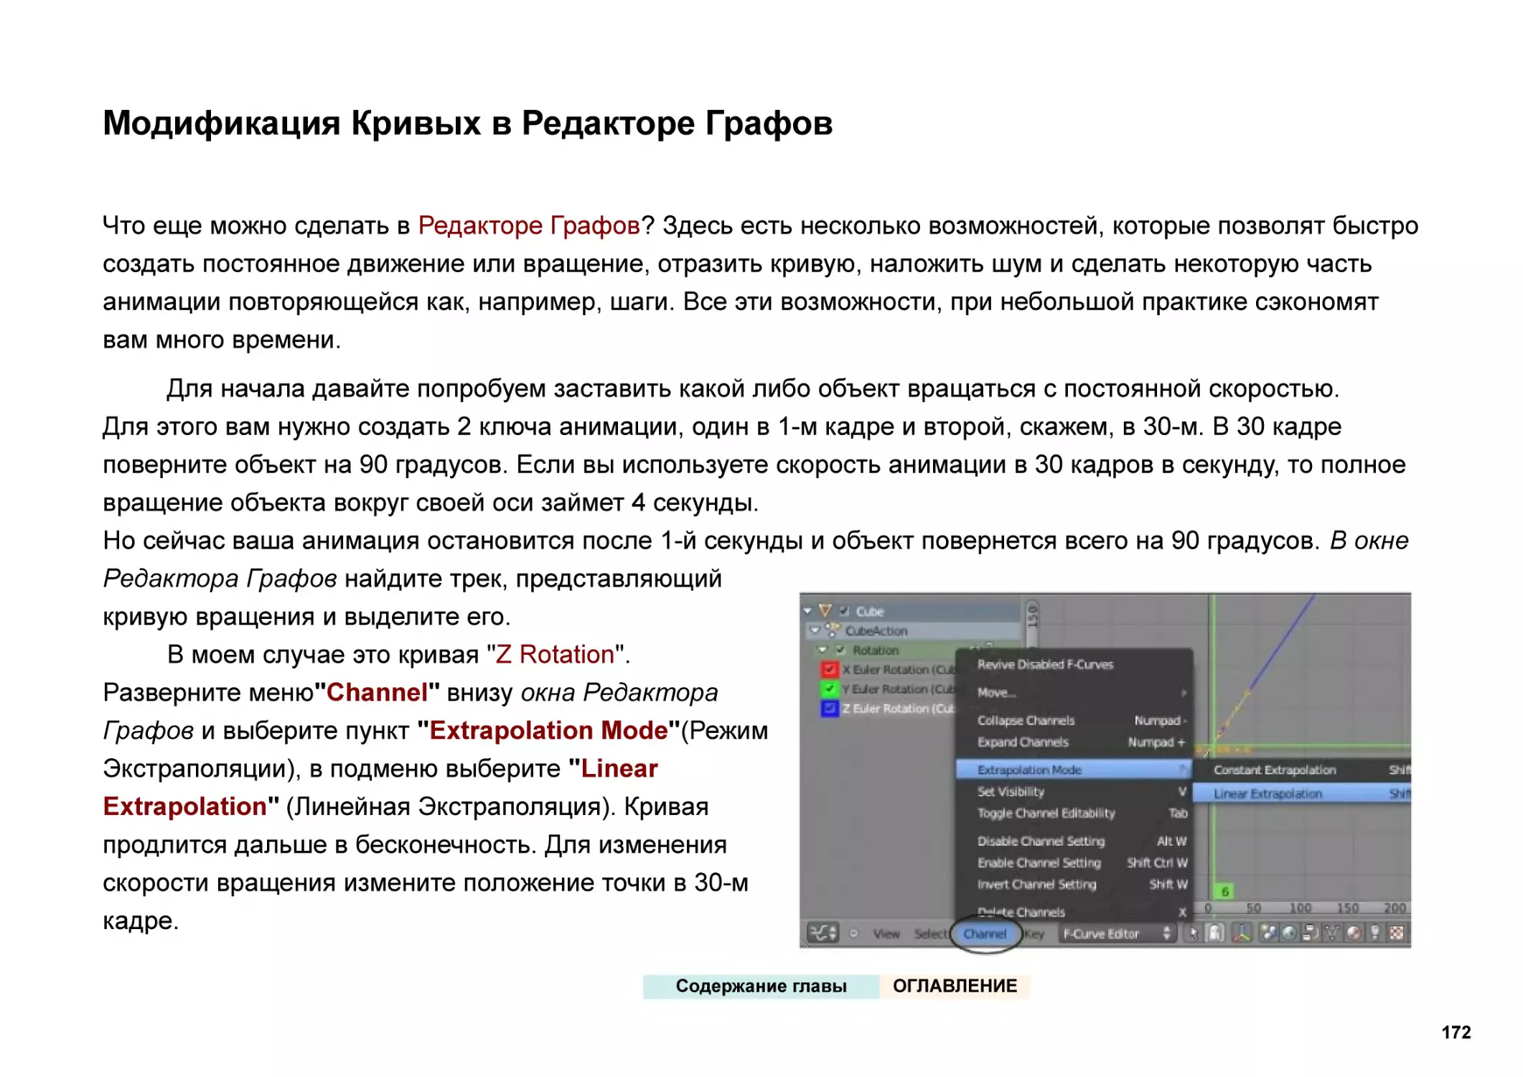Viewport: 1523px width, 1077px height.
Task: Click the green current frame marker 6
Action: coord(1225,892)
